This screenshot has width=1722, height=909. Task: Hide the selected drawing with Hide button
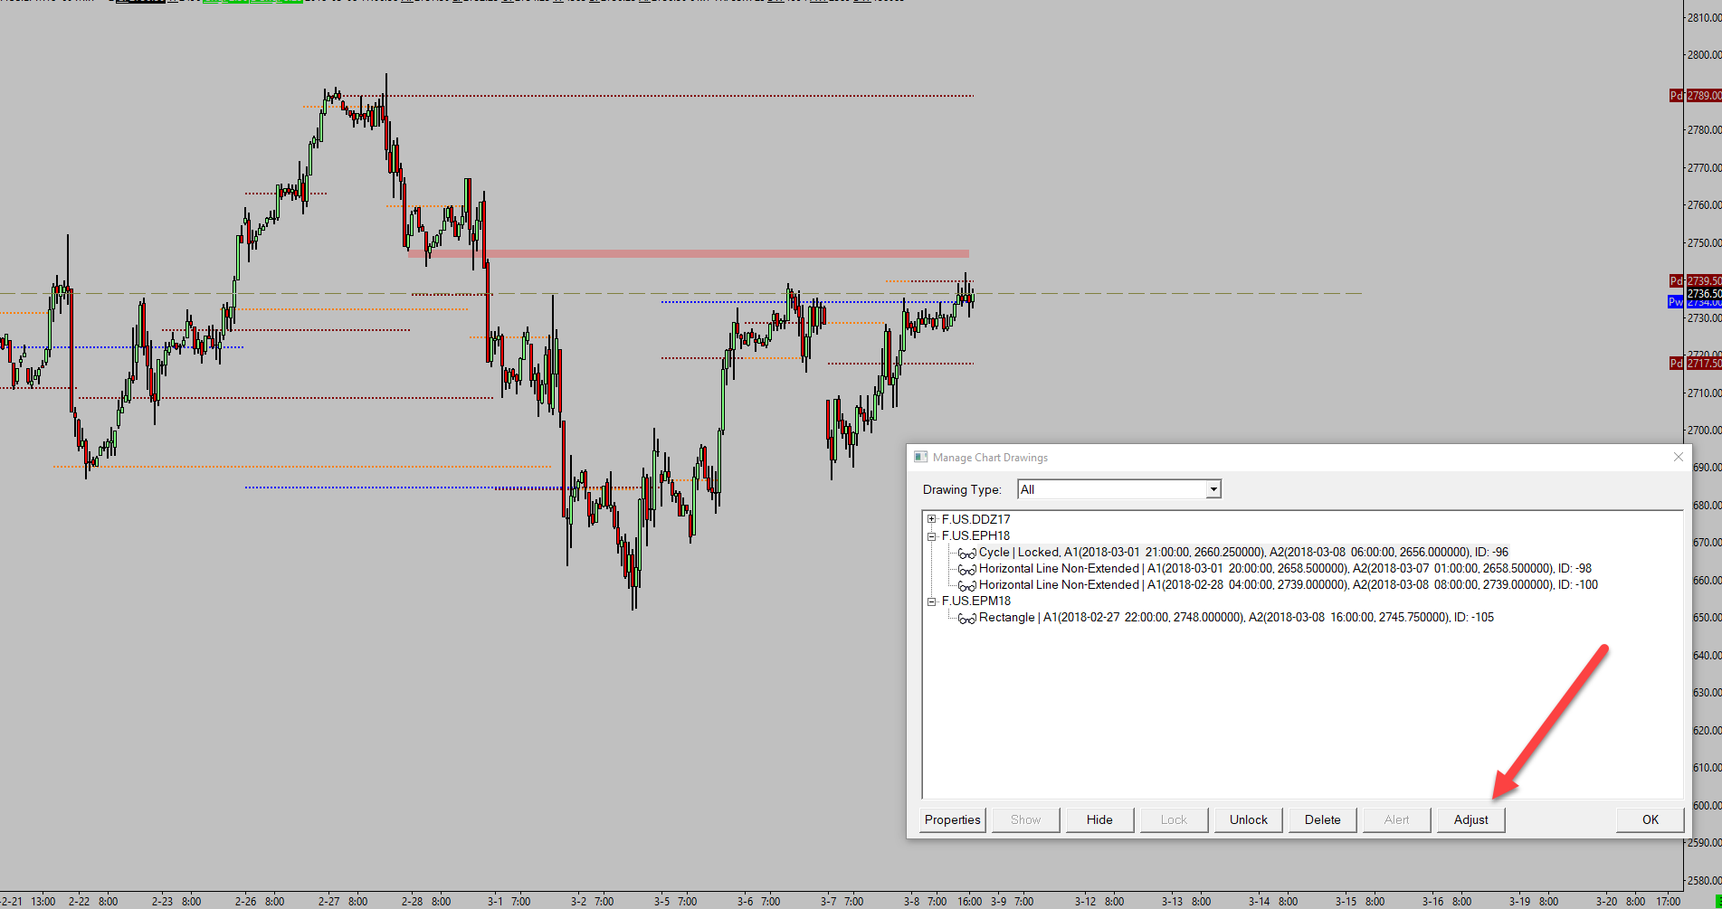(1099, 819)
